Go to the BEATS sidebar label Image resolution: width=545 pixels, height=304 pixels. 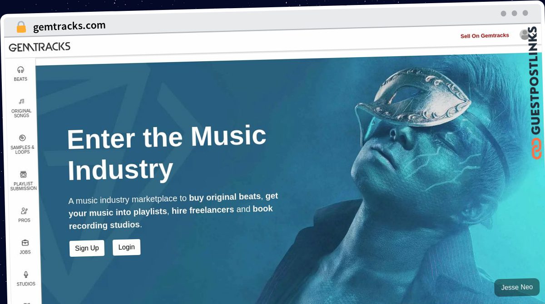pos(20,79)
